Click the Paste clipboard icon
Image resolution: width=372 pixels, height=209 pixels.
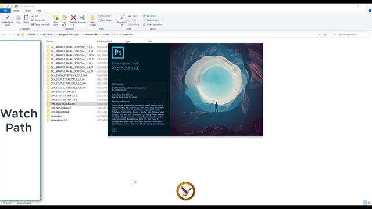[x=26, y=19]
